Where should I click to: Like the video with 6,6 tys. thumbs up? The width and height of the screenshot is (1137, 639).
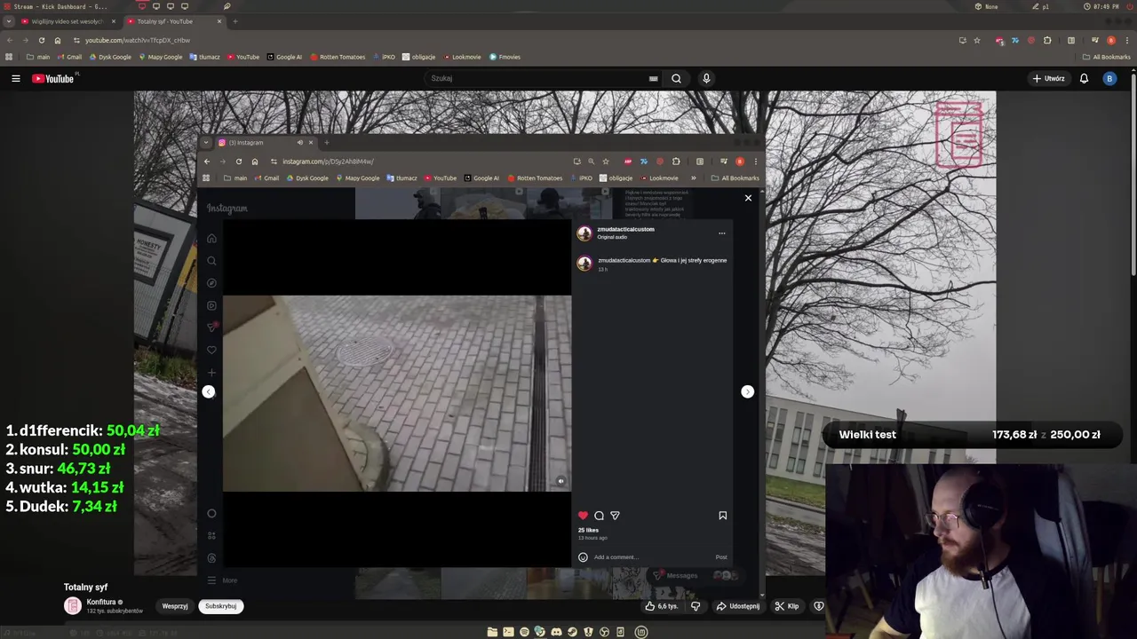tap(662, 606)
